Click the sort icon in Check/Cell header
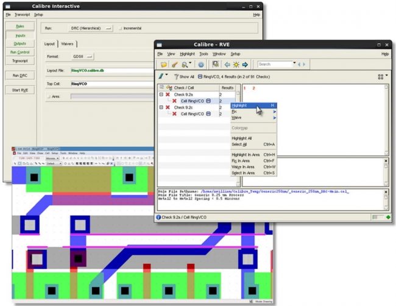Screen dimensions: 396x306 [169, 88]
